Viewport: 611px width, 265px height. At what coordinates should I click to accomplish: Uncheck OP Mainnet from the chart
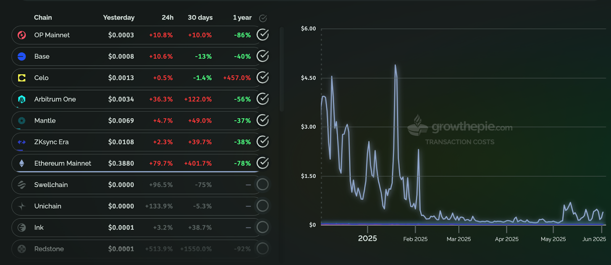[262, 35]
